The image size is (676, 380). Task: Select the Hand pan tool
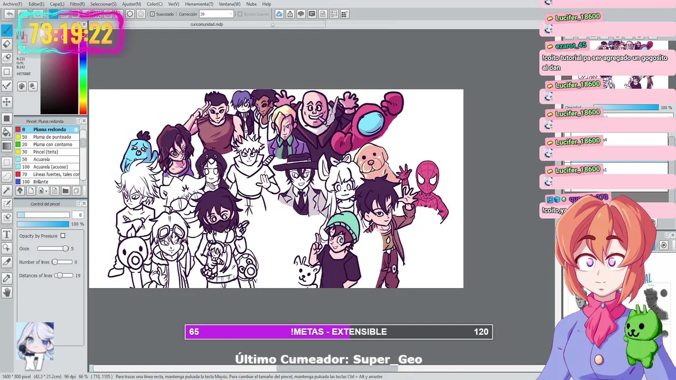tap(7, 292)
